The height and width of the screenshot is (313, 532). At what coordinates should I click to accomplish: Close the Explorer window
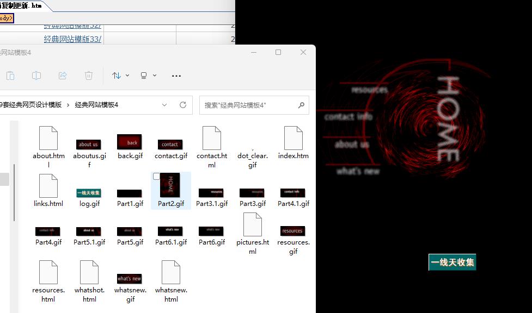(x=303, y=52)
